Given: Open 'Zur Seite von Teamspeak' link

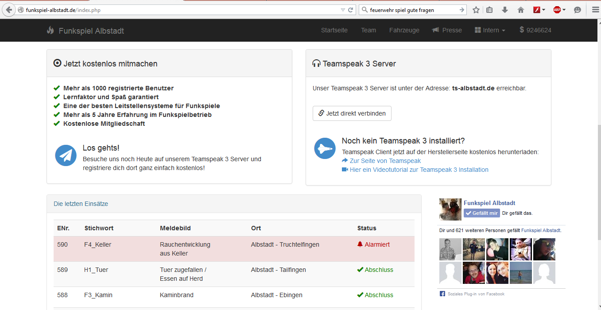Looking at the screenshot, I should tap(385, 161).
